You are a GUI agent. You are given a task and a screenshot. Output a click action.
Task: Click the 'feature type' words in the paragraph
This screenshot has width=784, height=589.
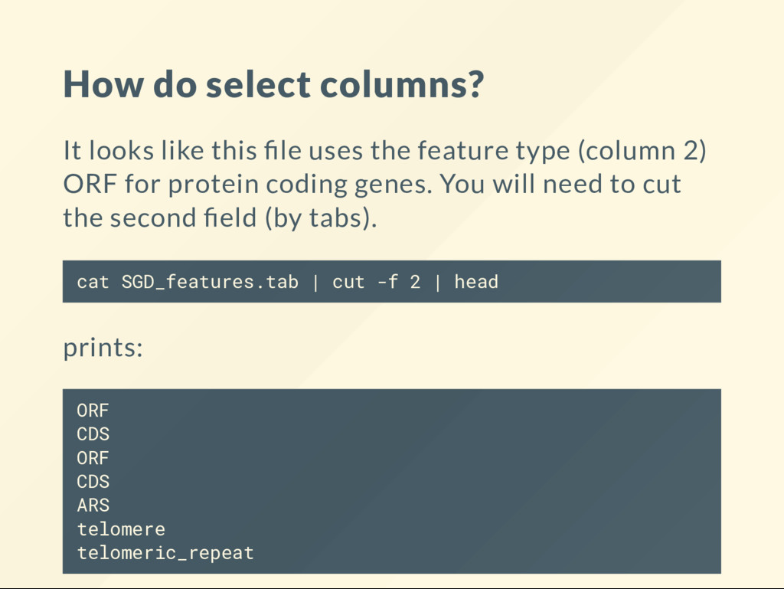point(494,150)
